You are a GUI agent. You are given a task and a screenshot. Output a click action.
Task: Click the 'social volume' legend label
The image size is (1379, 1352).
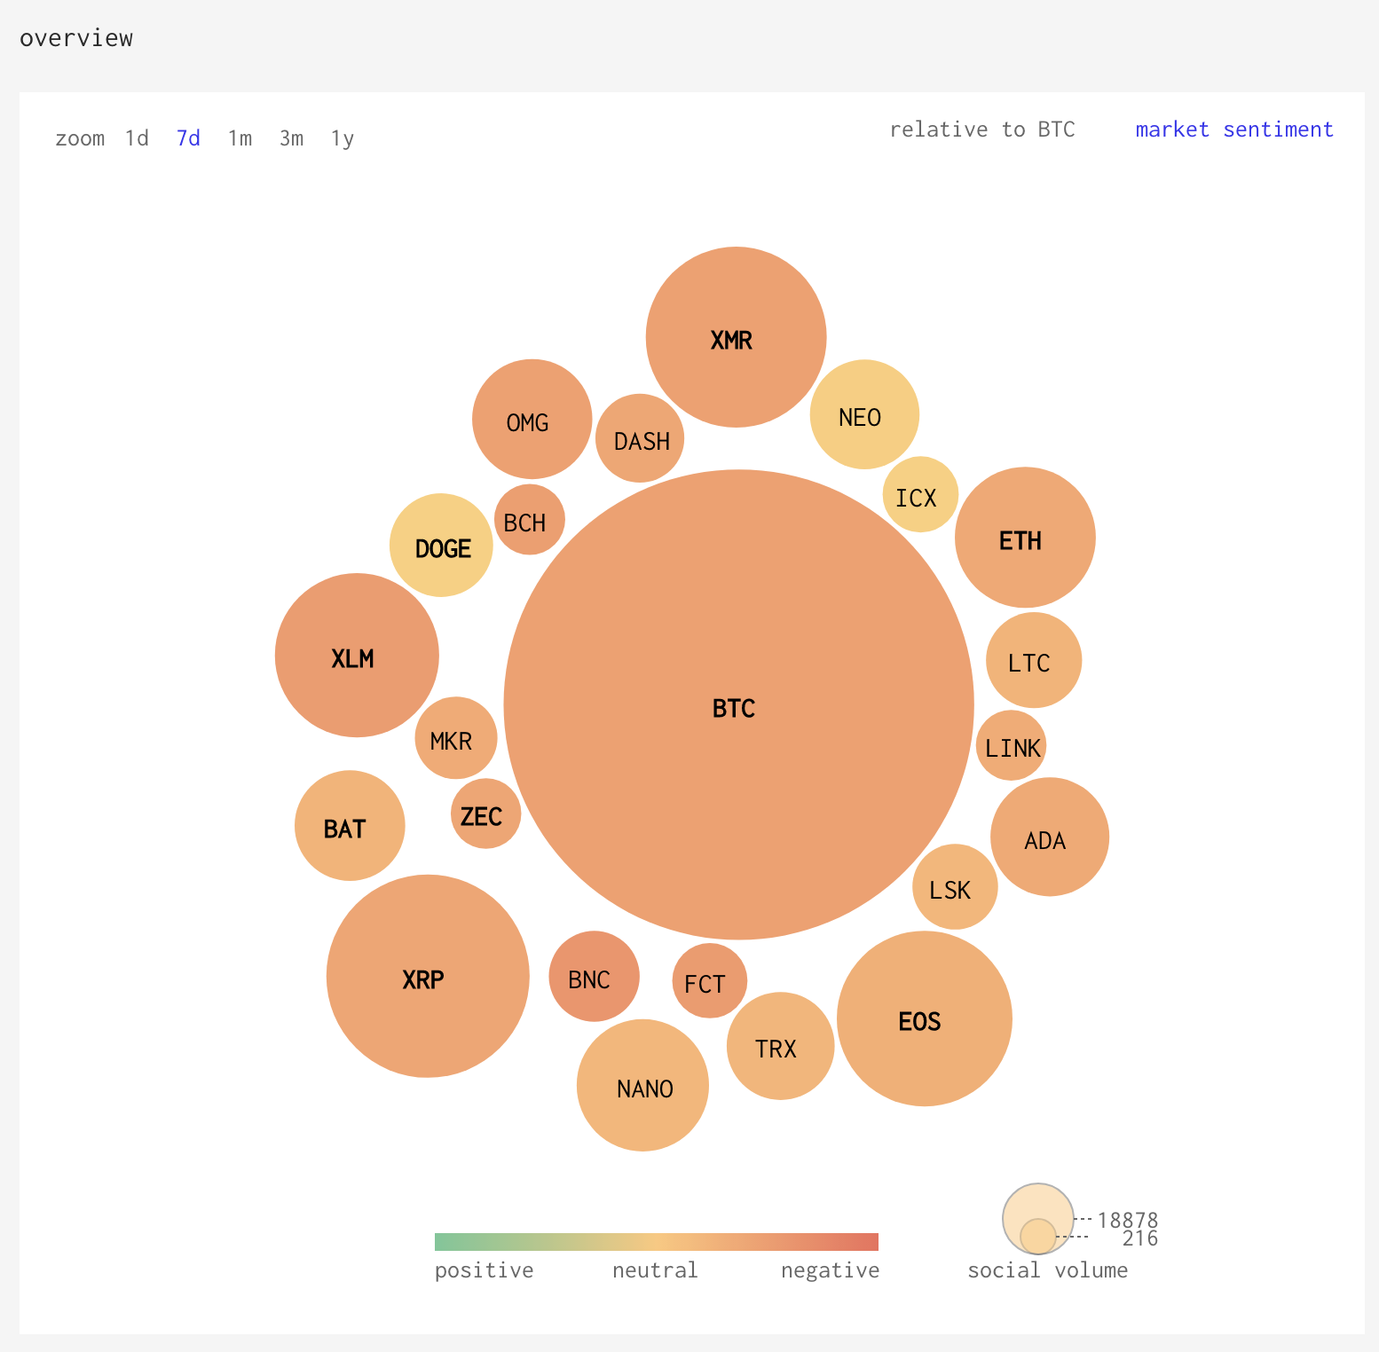(x=1048, y=1270)
